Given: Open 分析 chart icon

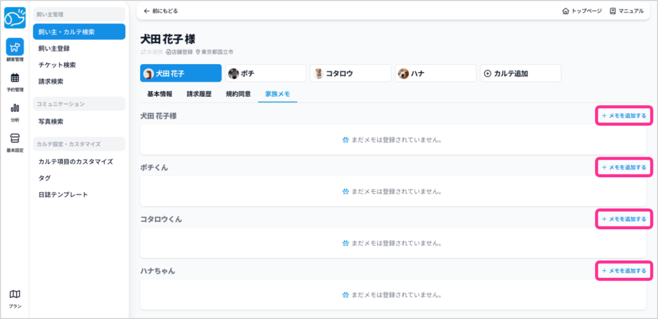Looking at the screenshot, I should coord(14,111).
